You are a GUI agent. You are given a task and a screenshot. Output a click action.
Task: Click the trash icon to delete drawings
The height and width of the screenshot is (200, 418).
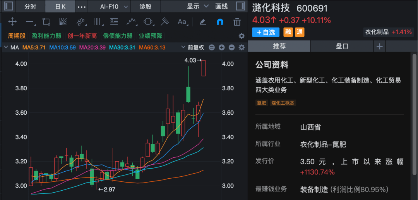(x=237, y=22)
